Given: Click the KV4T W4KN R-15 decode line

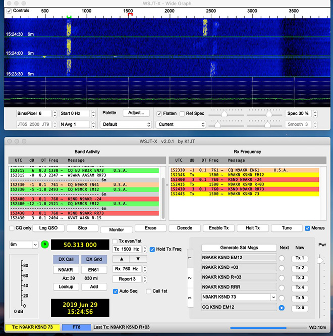Looking at the screenshot, I should (85, 218).
